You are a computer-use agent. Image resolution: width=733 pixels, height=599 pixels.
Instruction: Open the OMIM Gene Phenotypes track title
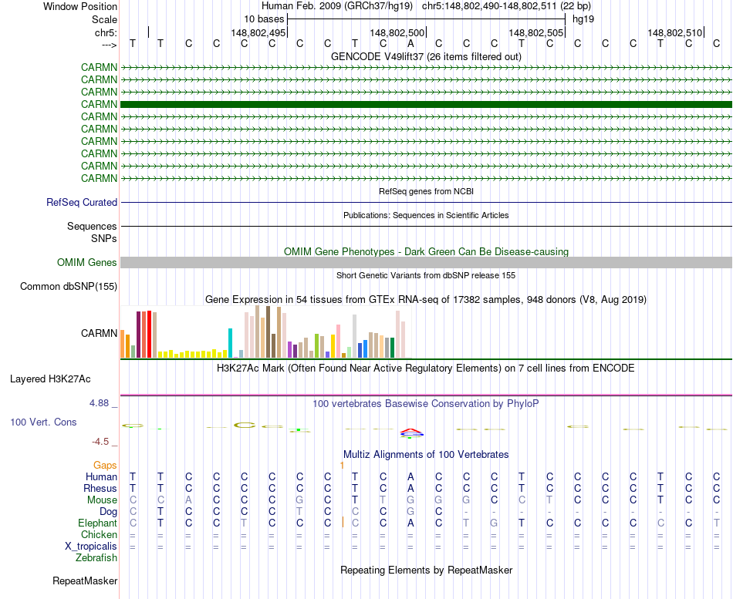coord(426,251)
